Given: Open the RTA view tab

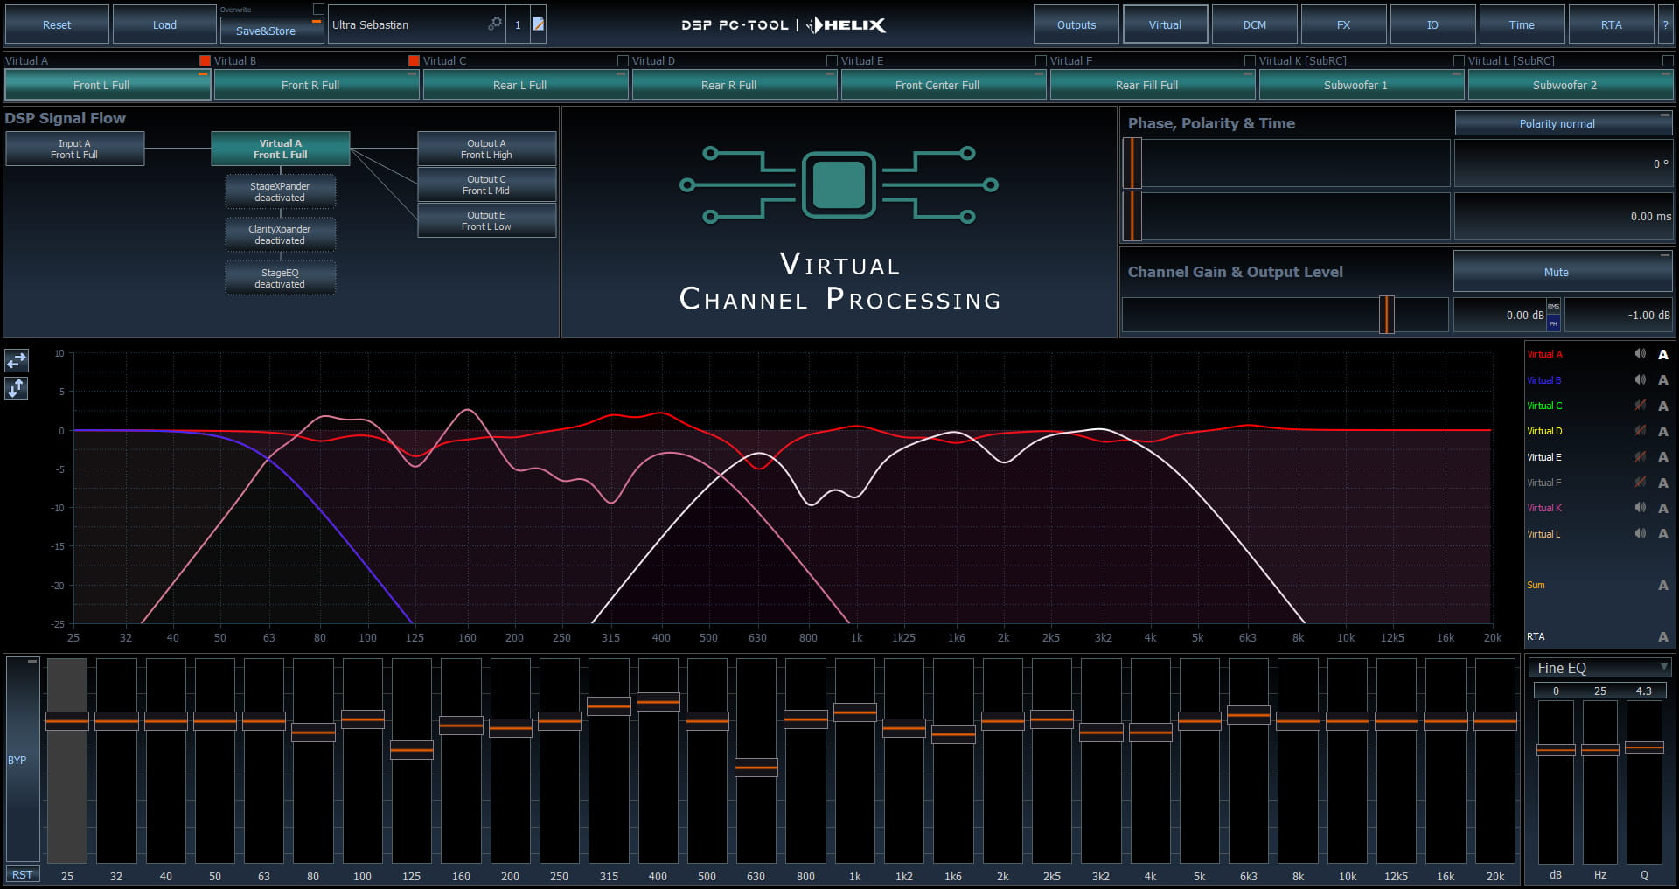Looking at the screenshot, I should 1610,24.
